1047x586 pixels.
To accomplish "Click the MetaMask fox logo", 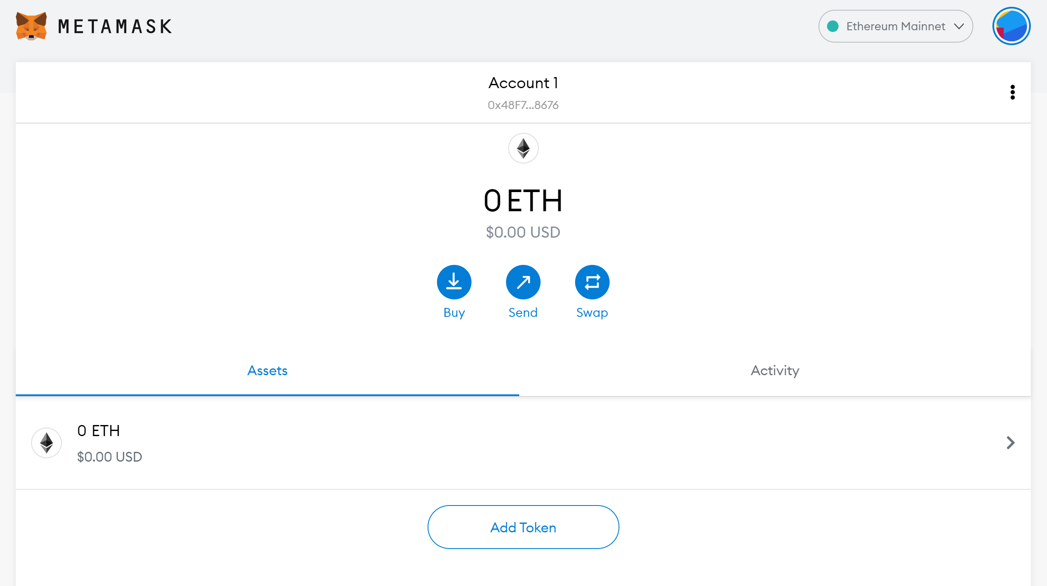I will tap(31, 26).
